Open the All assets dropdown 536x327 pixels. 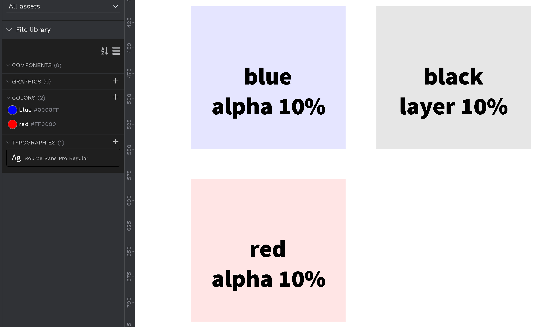point(115,6)
